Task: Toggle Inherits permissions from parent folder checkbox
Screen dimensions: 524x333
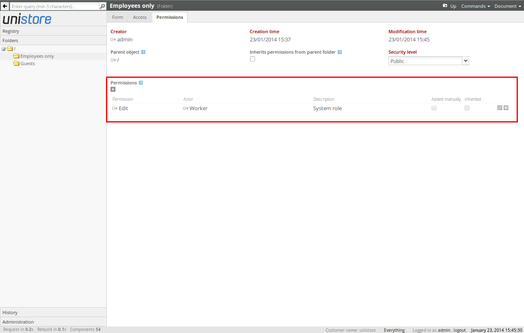Action: coord(253,59)
